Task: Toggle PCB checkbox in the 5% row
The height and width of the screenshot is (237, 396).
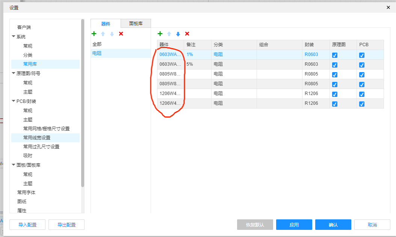Action: 362,65
